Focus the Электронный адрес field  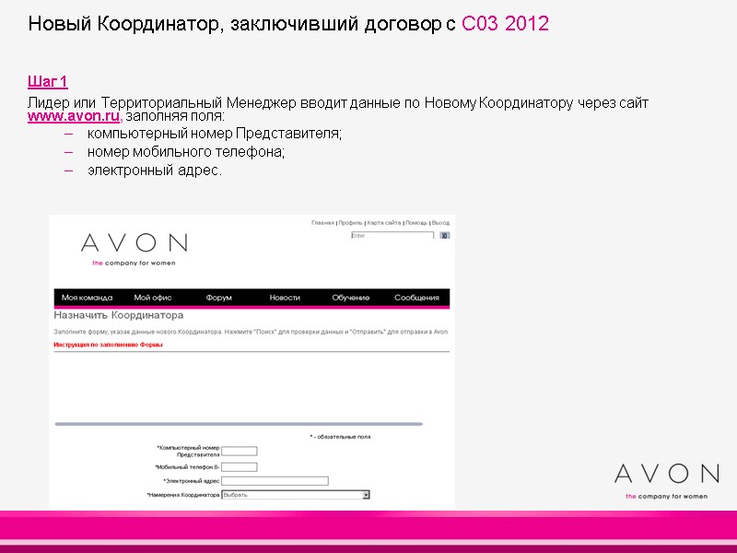coord(275,480)
